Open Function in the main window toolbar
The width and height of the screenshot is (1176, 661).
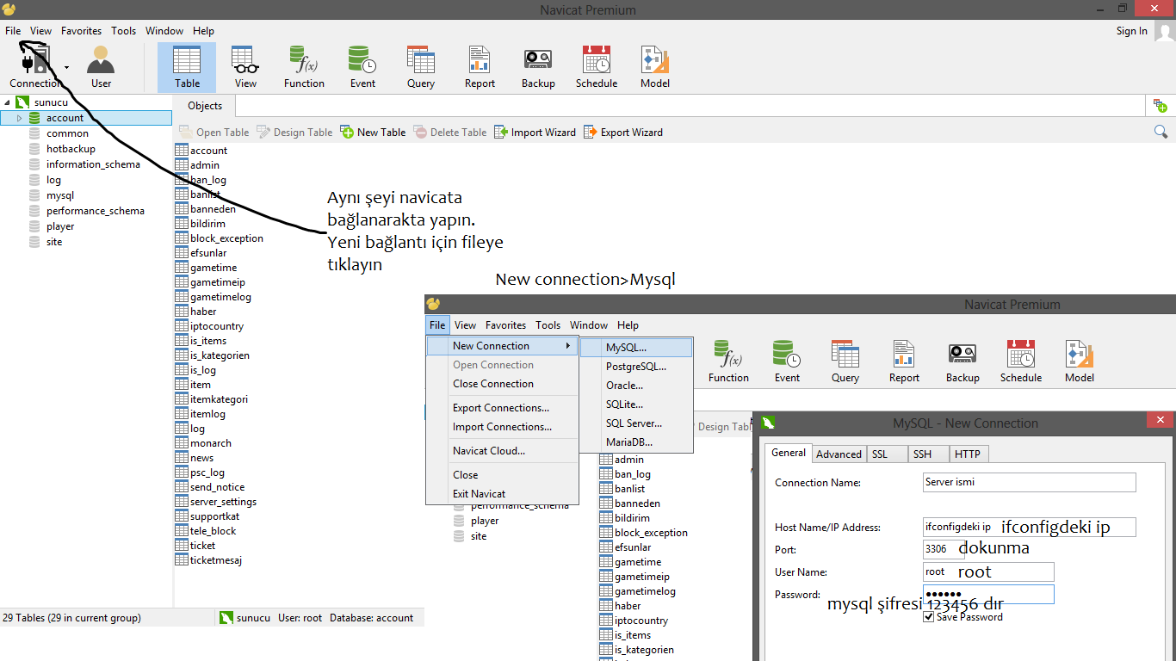click(304, 67)
